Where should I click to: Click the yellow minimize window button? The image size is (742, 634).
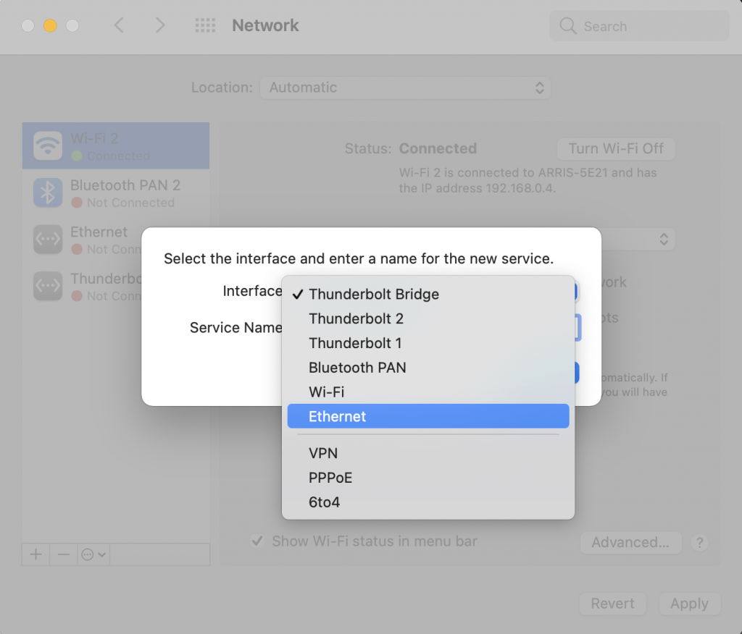(50, 25)
